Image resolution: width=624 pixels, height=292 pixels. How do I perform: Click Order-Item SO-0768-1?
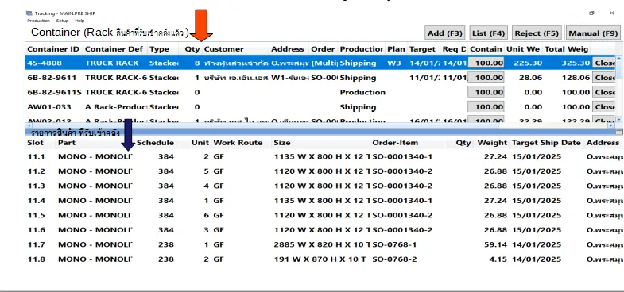394,244
